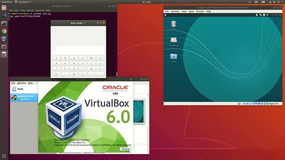285x160 pixels.
Task: Open the View menu in the VM window
Action: (x=184, y=11)
